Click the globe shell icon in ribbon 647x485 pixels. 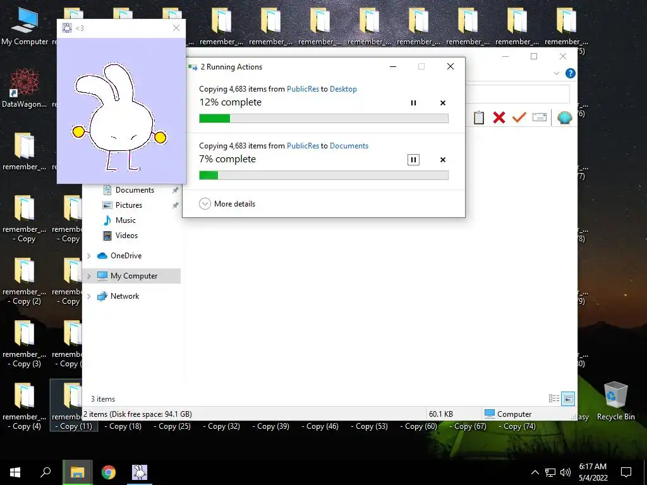(564, 117)
